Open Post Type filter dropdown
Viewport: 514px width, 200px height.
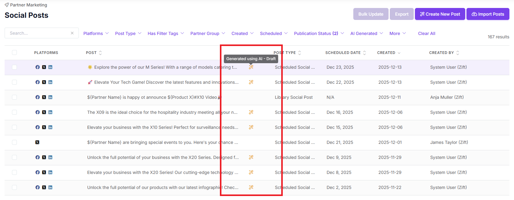(128, 33)
